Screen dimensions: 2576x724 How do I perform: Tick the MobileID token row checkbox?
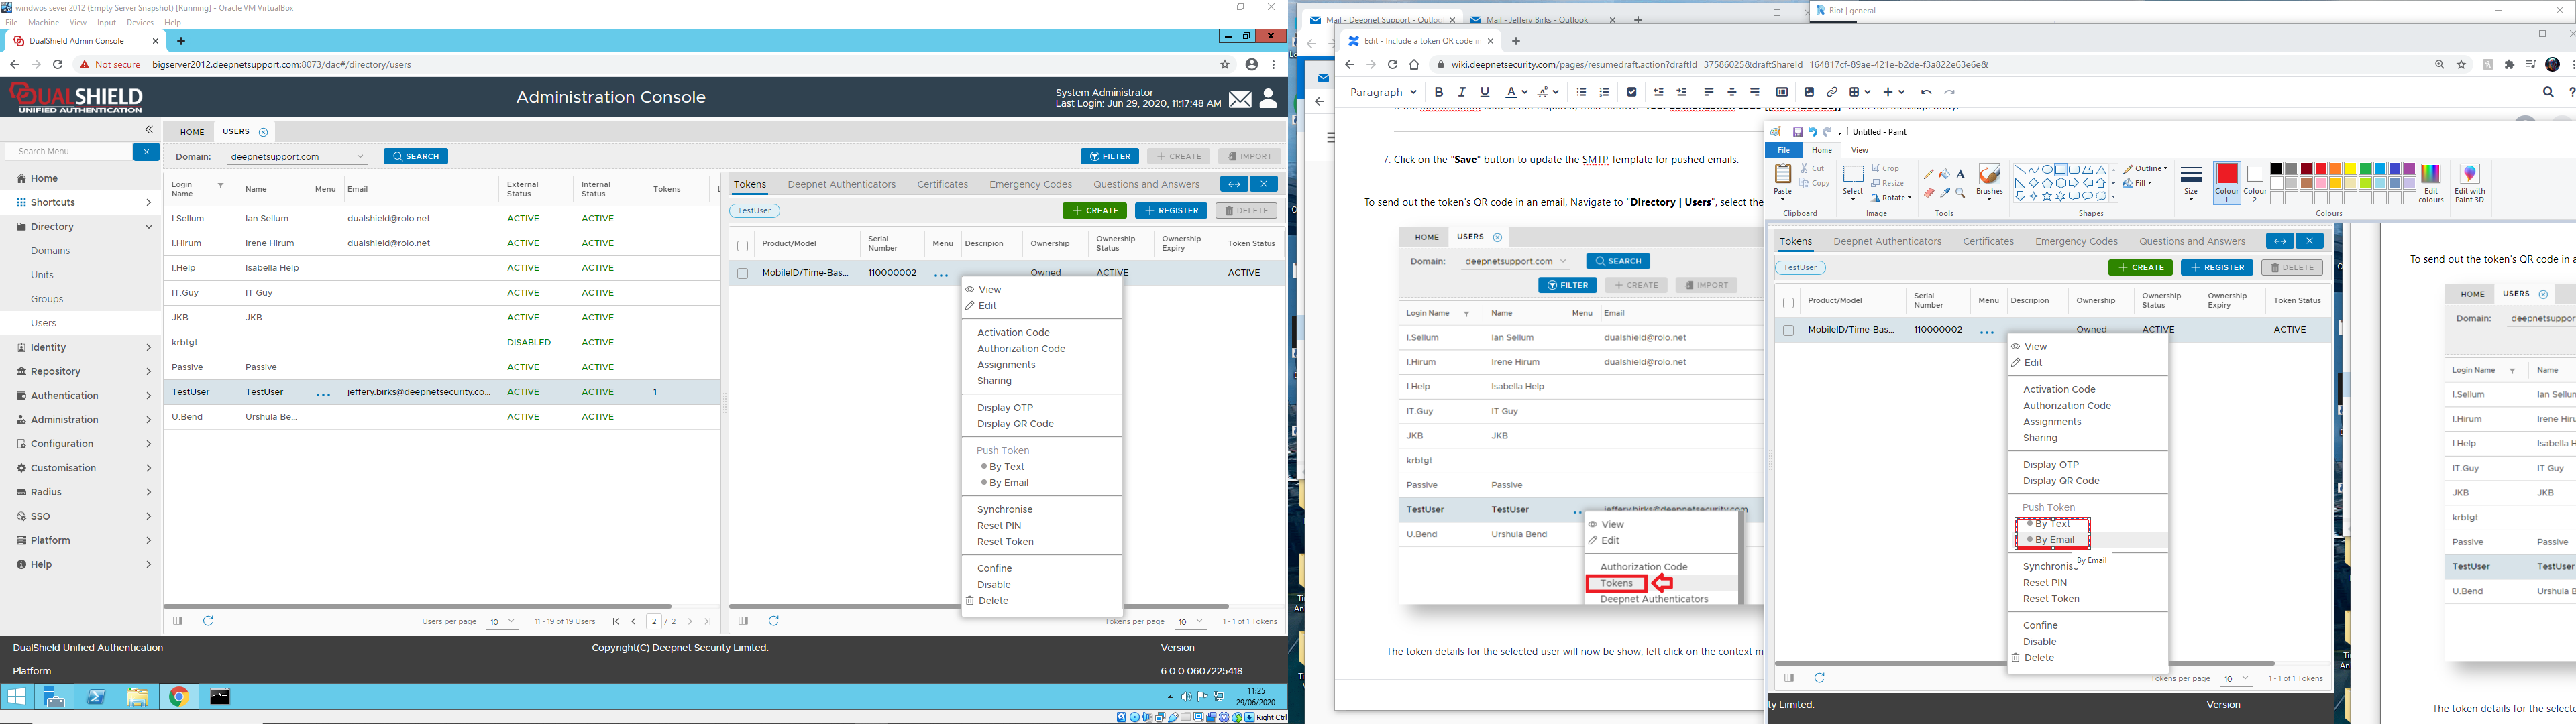point(742,273)
